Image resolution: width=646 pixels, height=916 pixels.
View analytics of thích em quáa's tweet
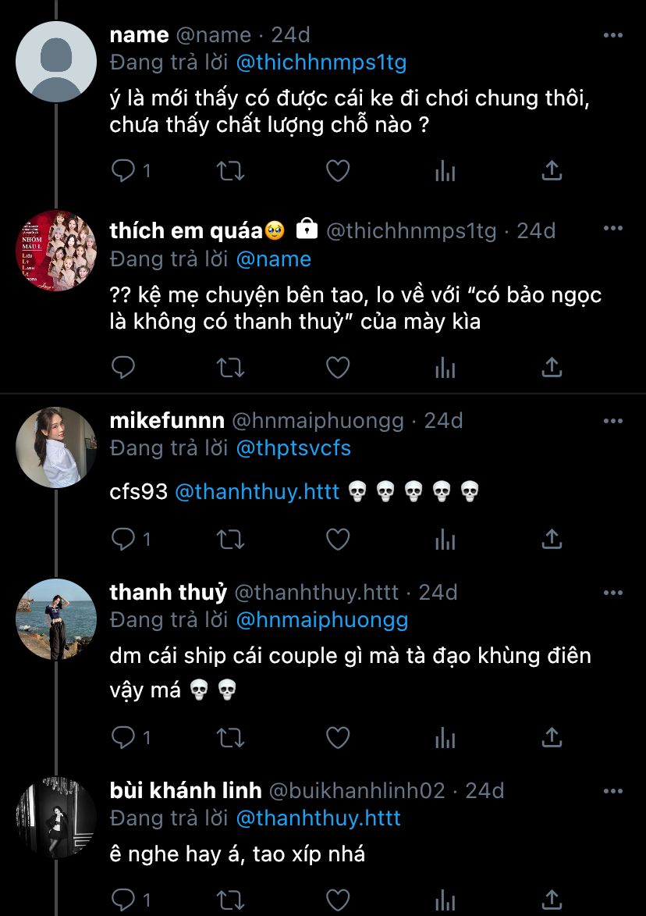445,367
